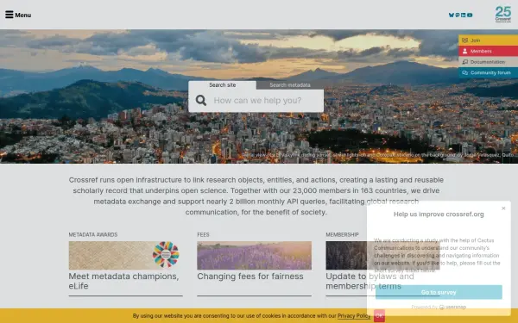Viewport: 518px width, 323px height.
Task: Open the Documentation side link
Action: (x=489, y=62)
